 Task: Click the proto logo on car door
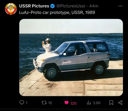click(67, 62)
